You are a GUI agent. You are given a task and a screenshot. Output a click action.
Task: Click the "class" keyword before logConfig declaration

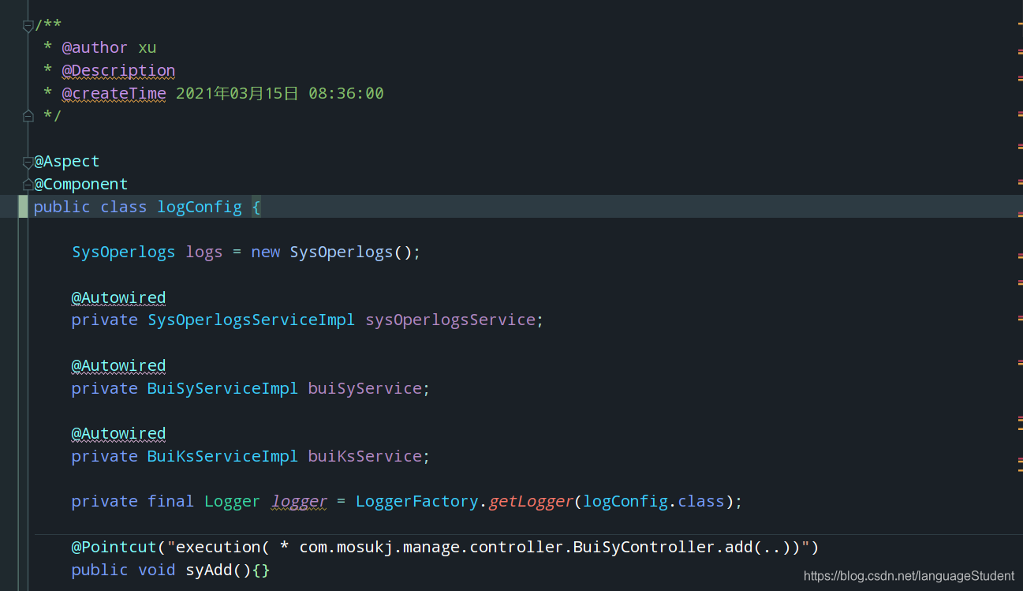(x=124, y=207)
